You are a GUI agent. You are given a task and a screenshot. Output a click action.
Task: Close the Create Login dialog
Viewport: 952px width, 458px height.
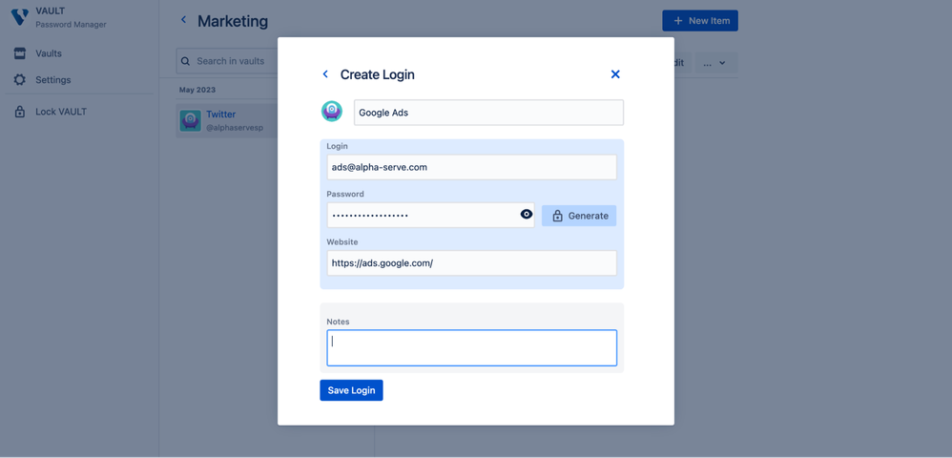[x=615, y=74]
